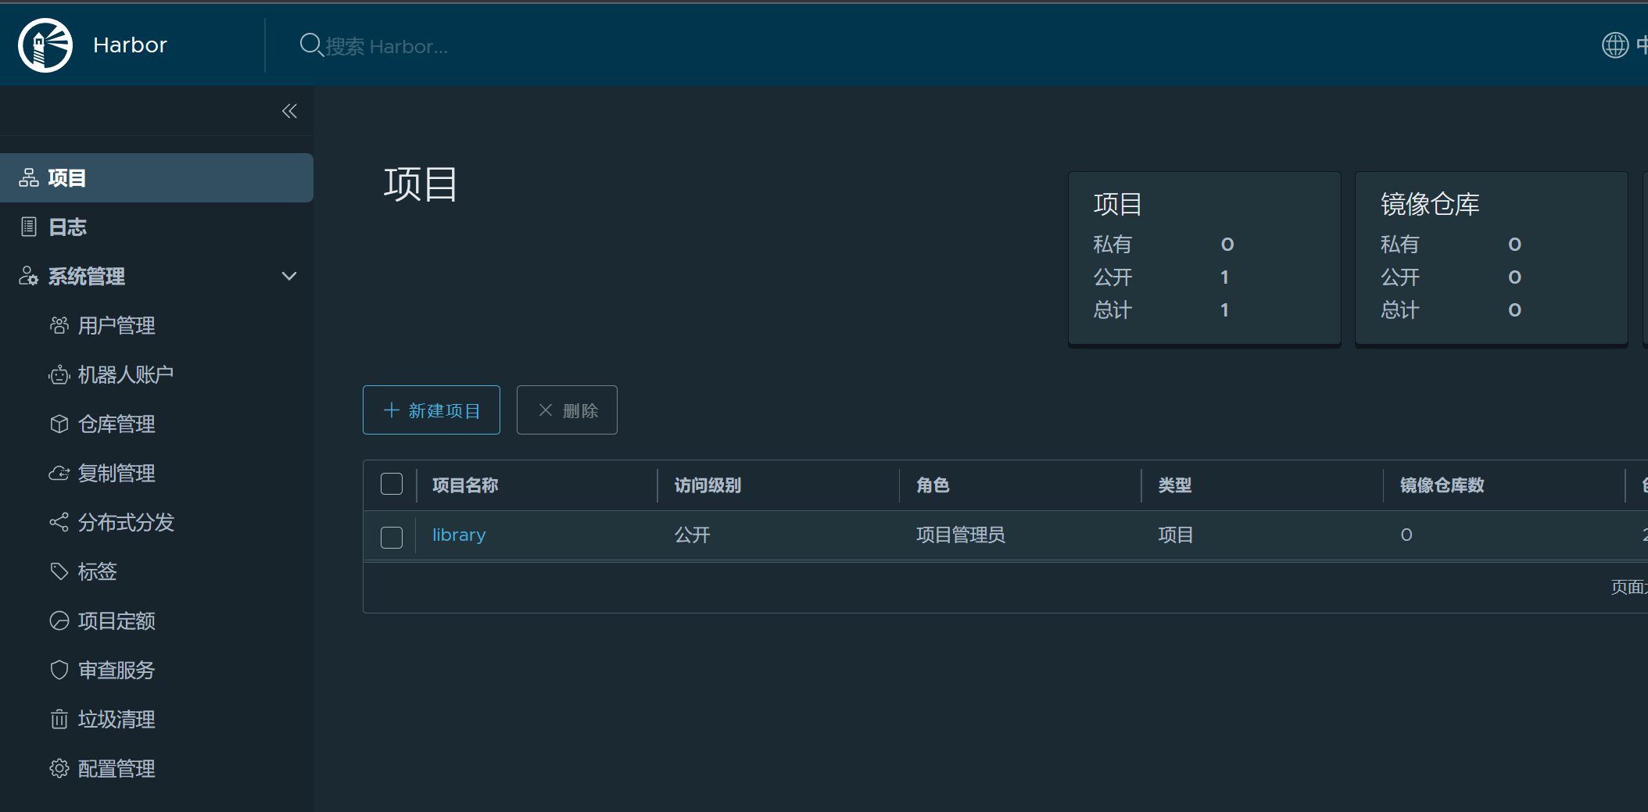Screen dimensions: 1648x812
Task: Open the 日志 (Logs) page
Action: tap(66, 227)
